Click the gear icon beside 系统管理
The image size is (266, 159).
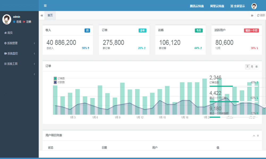point(5,43)
